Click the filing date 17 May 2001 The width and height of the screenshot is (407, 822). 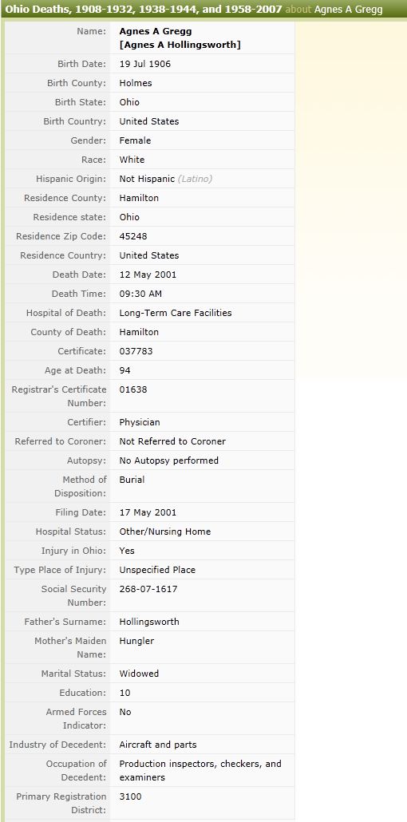pos(148,512)
